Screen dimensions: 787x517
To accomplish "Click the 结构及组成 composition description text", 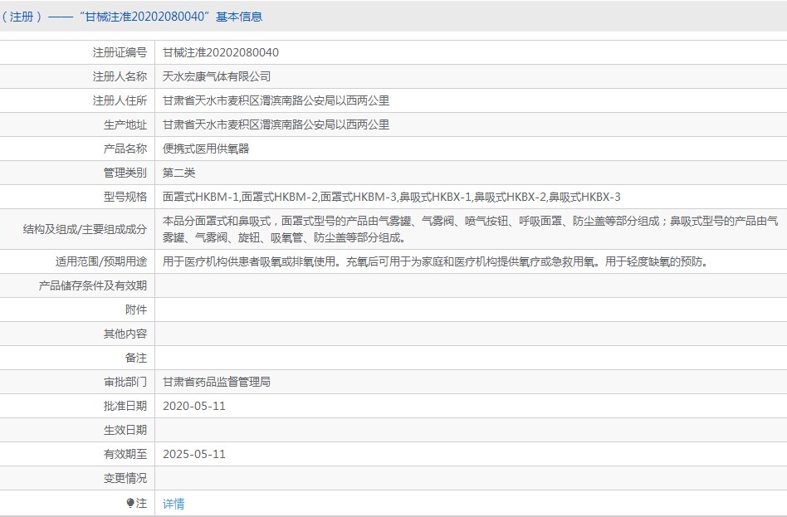I will point(471,229).
